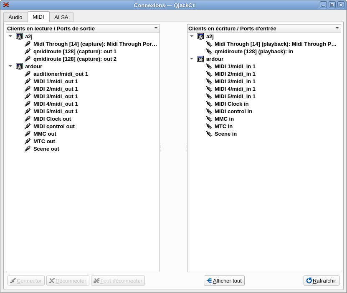Open sort arrow on Clients en écriture header
The image size is (347, 293).
337,28
